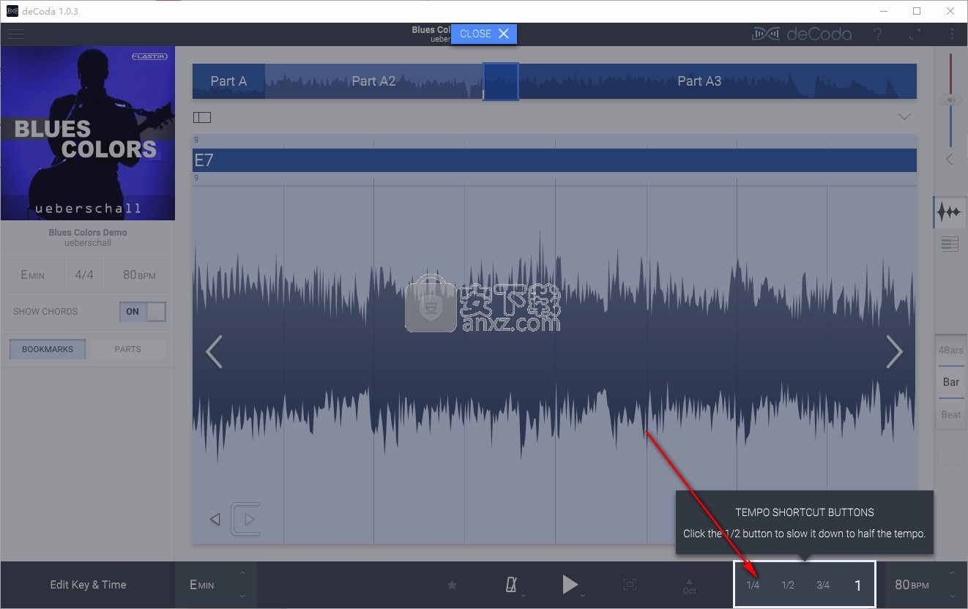Open the BOOKMARKS tab

(x=48, y=349)
